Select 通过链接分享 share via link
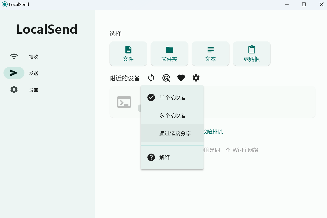Image resolution: width=327 pixels, height=218 pixels. [175, 133]
